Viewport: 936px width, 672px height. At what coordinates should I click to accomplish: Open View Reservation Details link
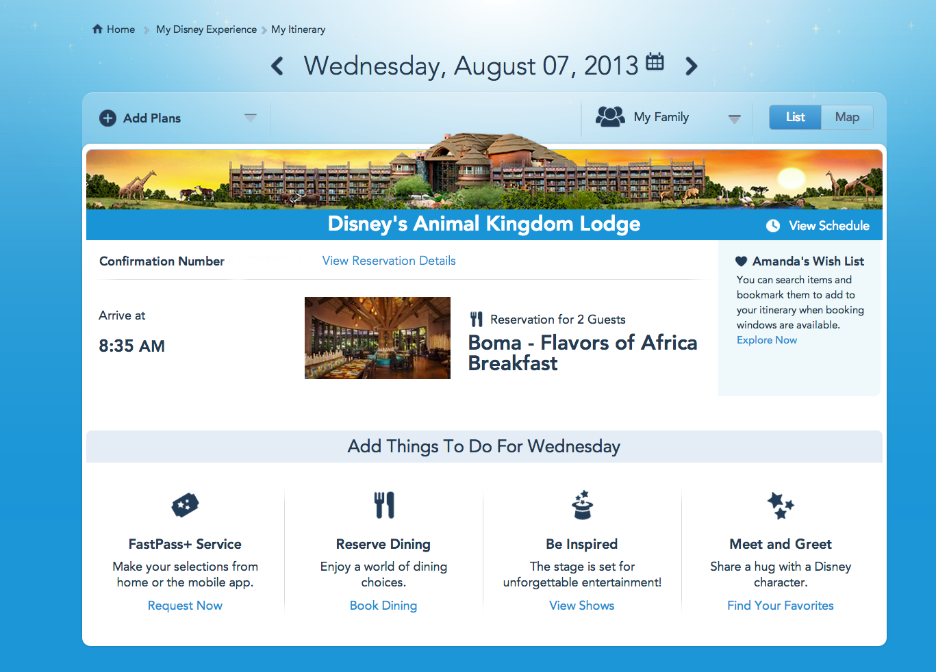pos(389,261)
